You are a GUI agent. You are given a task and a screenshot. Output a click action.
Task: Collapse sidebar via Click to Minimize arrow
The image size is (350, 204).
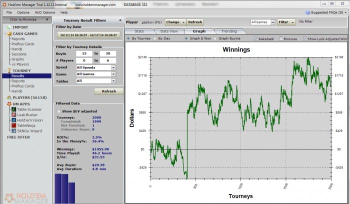point(47,19)
